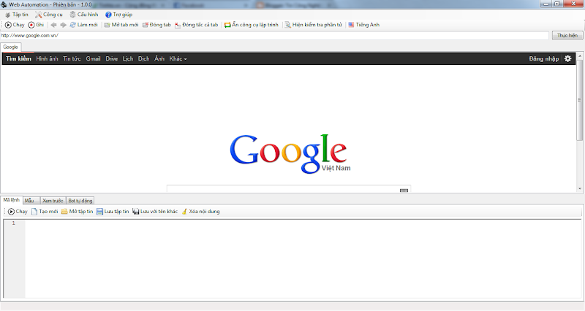Screen dimensions: 585x311
Task: Click the Thực hiện button
Action: 567,35
